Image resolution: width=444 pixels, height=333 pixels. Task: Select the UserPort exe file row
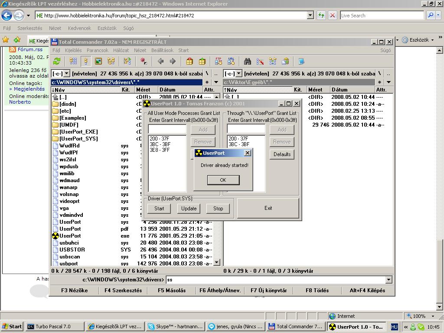point(133,235)
